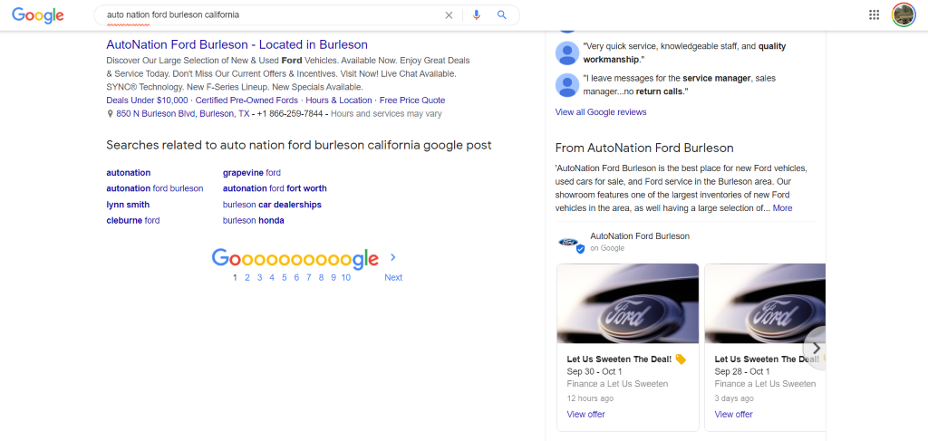Click the 'Let Us Sweeten The Deal!' title dated Sep 30
The height and width of the screenshot is (441, 928).
[x=619, y=360]
